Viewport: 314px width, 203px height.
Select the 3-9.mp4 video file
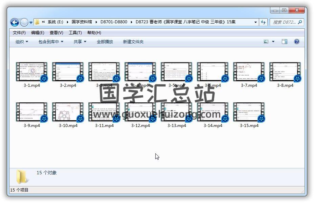[32, 115]
